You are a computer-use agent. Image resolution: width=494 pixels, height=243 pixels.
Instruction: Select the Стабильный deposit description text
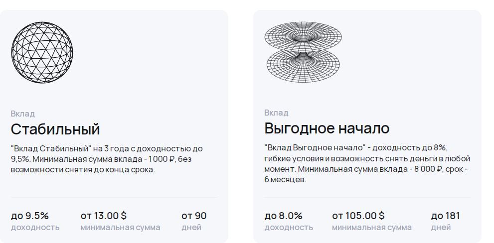click(107, 159)
